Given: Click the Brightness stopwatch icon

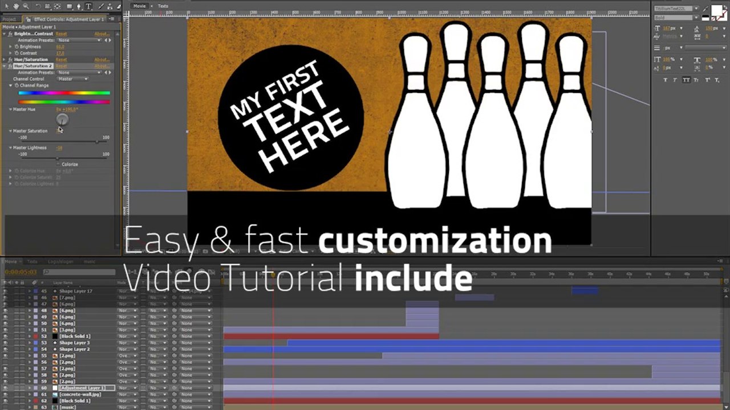Looking at the screenshot, I should [17, 47].
